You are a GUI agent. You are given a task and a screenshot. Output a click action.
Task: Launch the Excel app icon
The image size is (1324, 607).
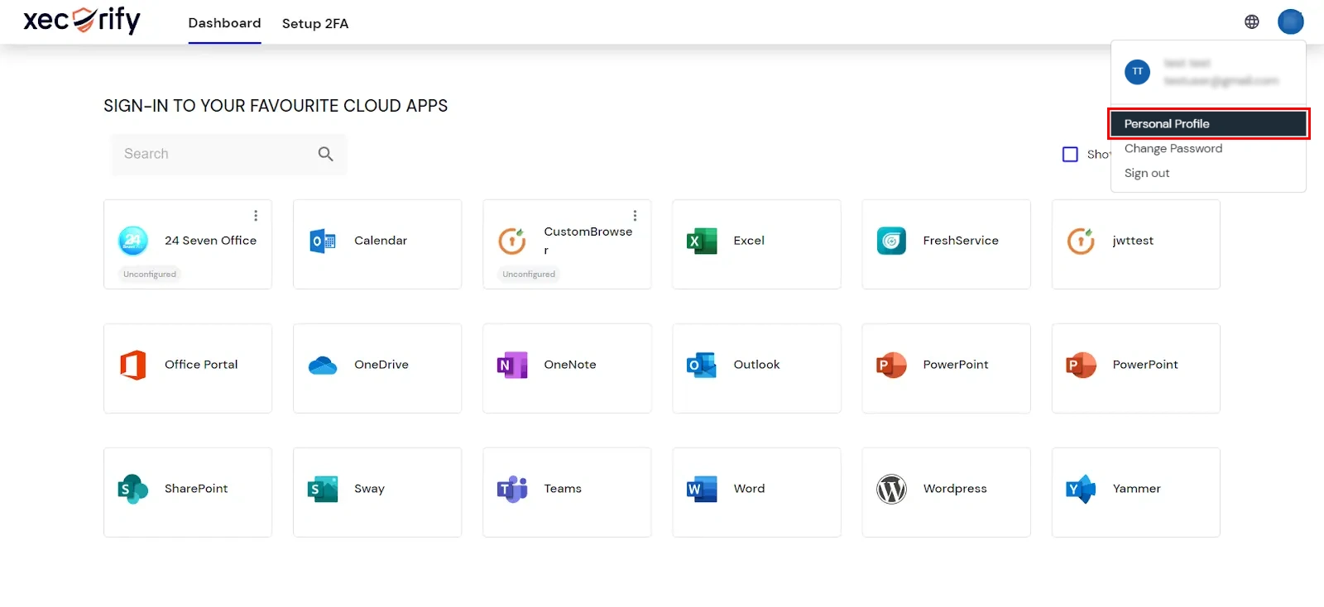tap(702, 241)
